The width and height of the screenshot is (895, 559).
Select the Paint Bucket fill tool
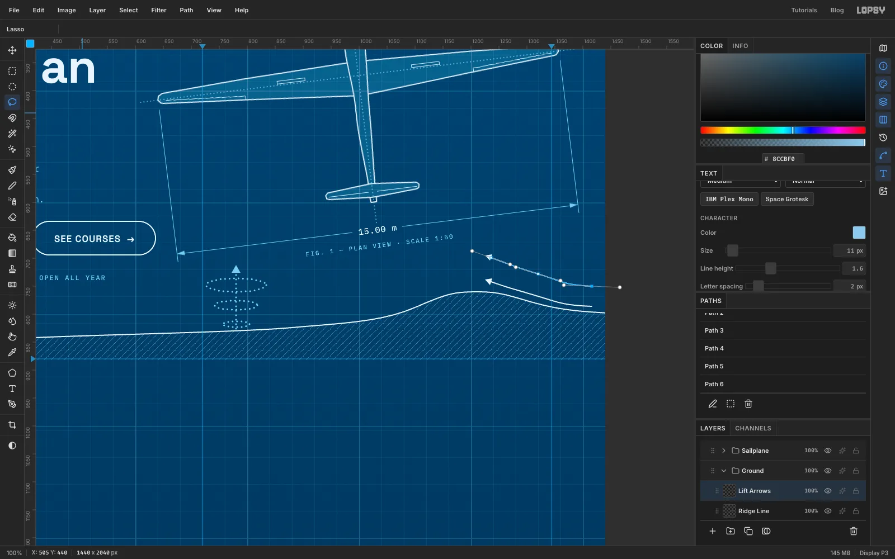[12, 238]
